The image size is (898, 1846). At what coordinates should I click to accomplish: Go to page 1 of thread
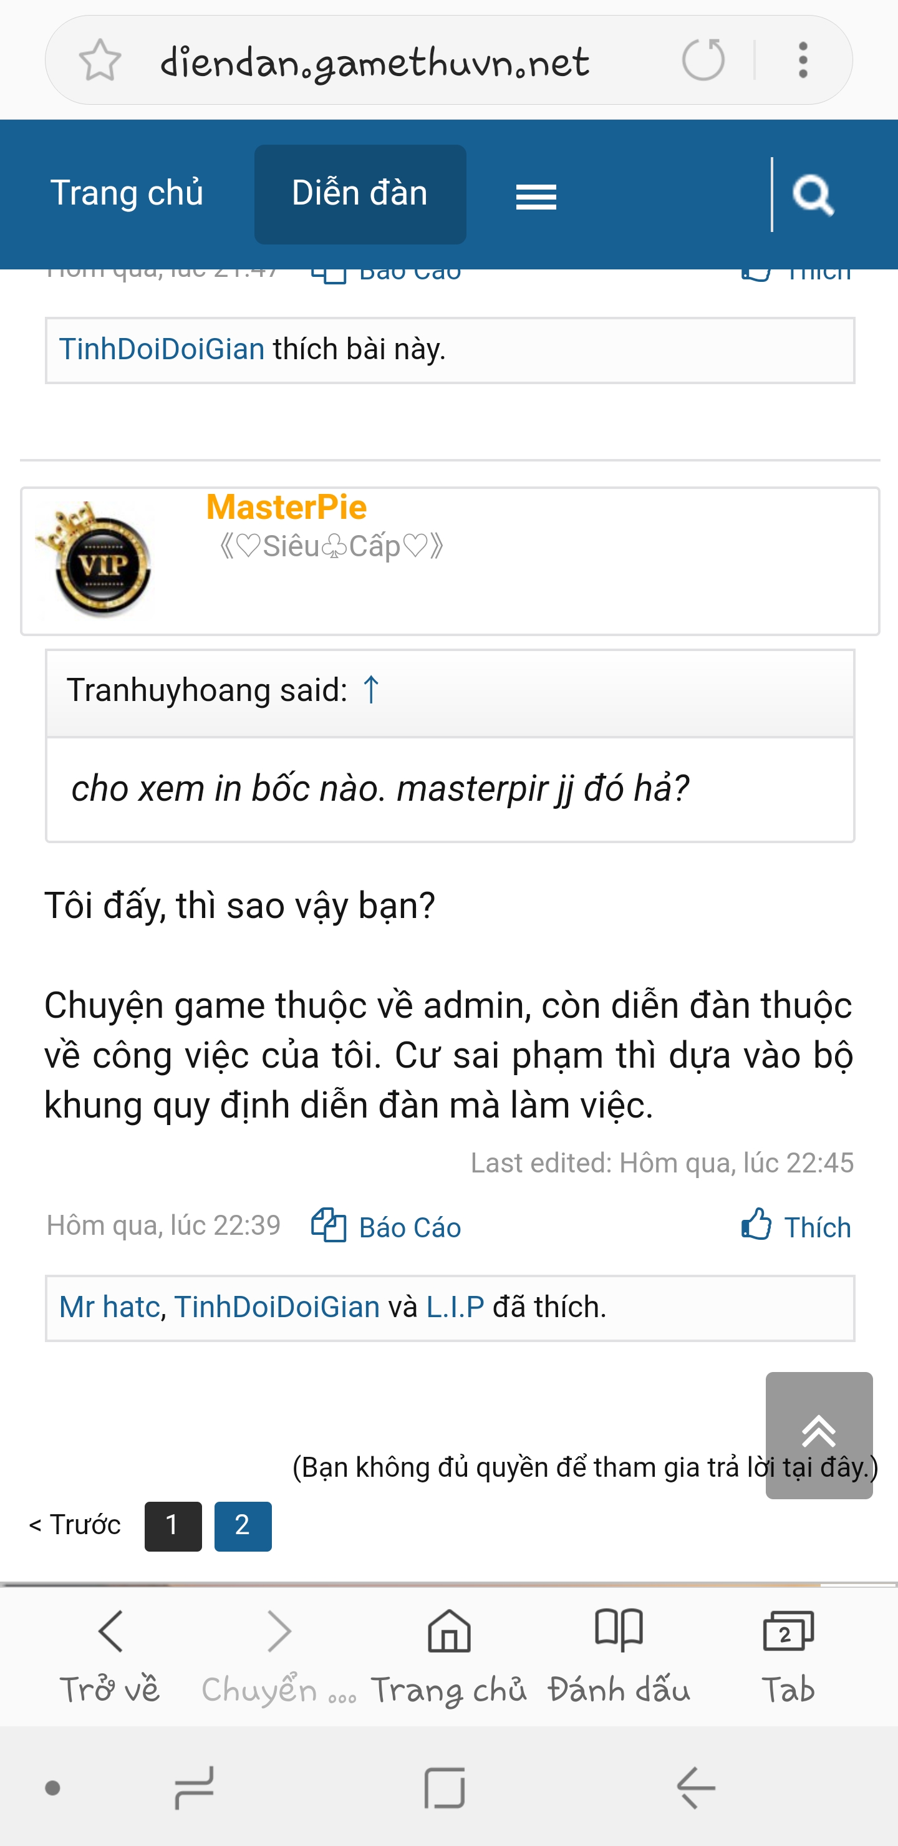click(173, 1525)
